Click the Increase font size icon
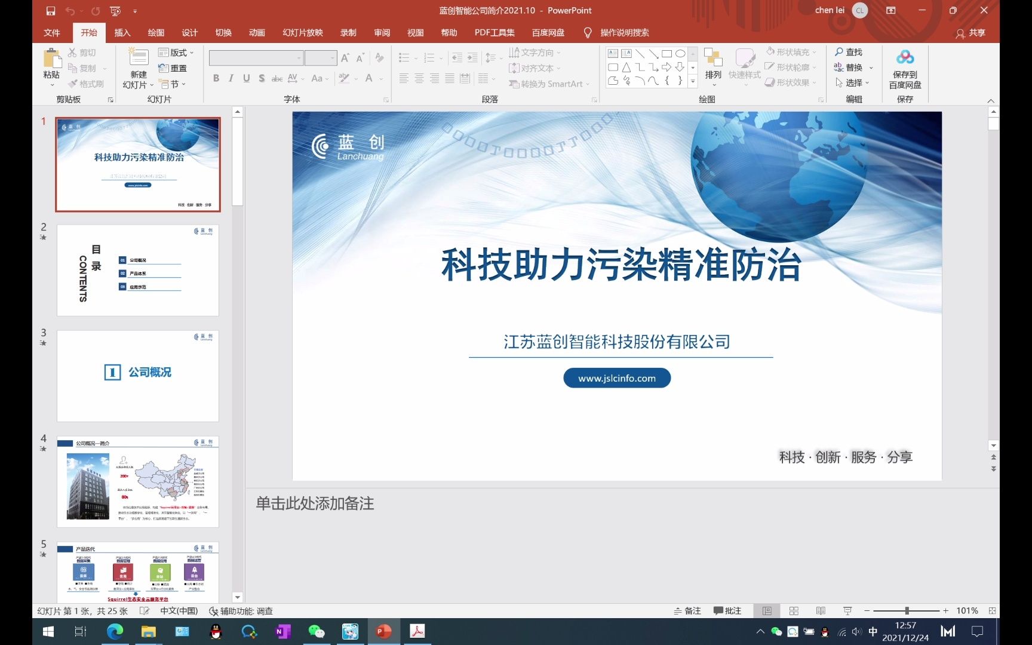This screenshot has height=645, width=1032. point(345,58)
